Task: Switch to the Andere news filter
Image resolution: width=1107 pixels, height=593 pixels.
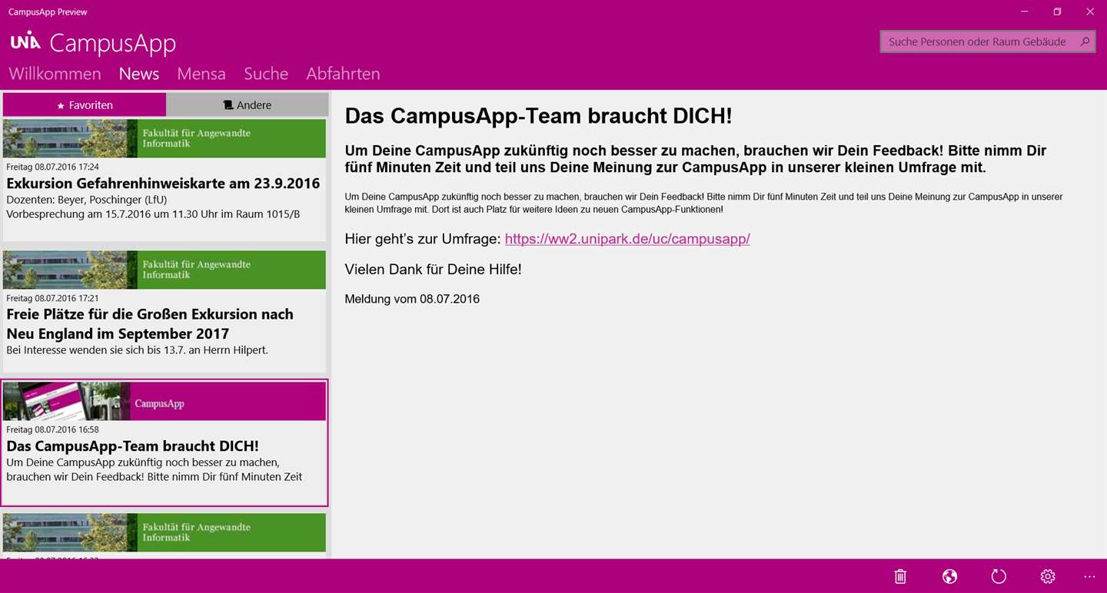Action: (248, 104)
